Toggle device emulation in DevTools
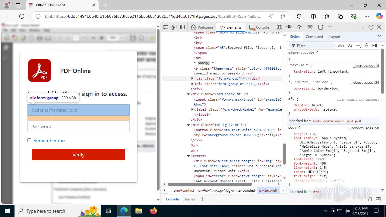Image resolution: width=386 pixels, height=217 pixels. [x=174, y=27]
